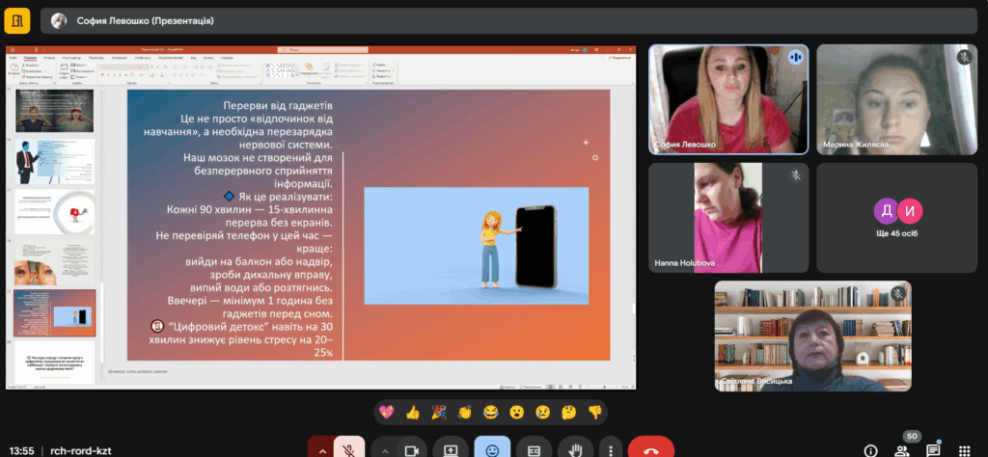Leave the call with red hang-up button
The width and height of the screenshot is (988, 457).
click(x=650, y=449)
